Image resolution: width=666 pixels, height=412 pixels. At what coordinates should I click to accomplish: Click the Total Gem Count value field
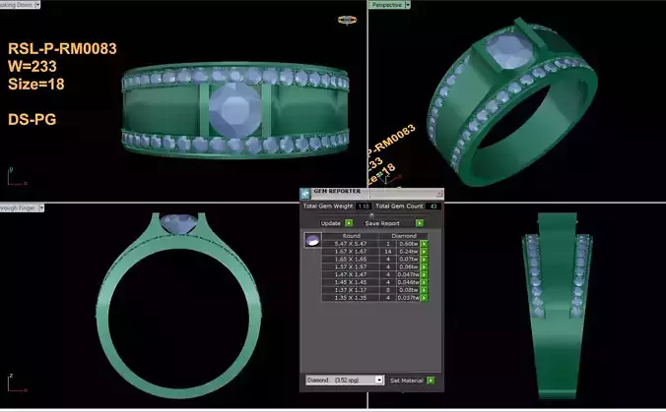click(x=433, y=206)
